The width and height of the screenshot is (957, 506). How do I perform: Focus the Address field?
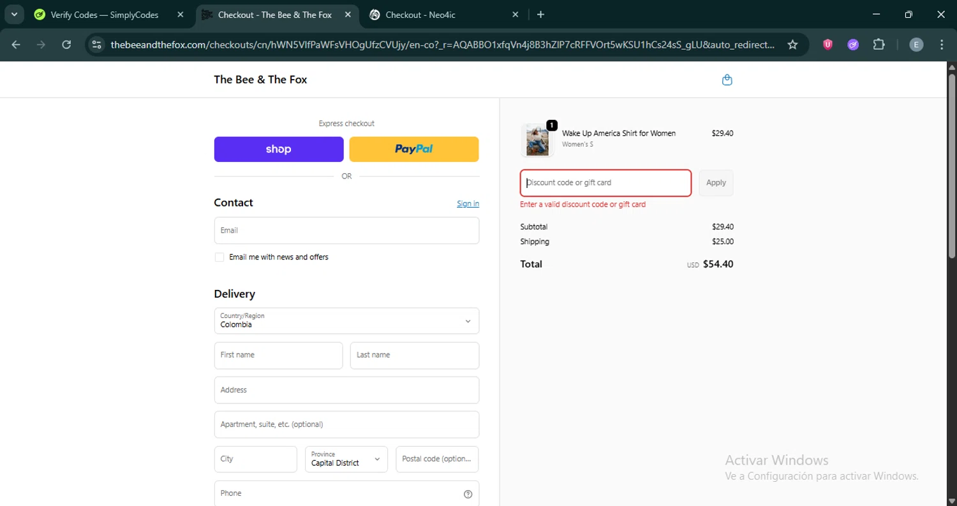pos(346,390)
